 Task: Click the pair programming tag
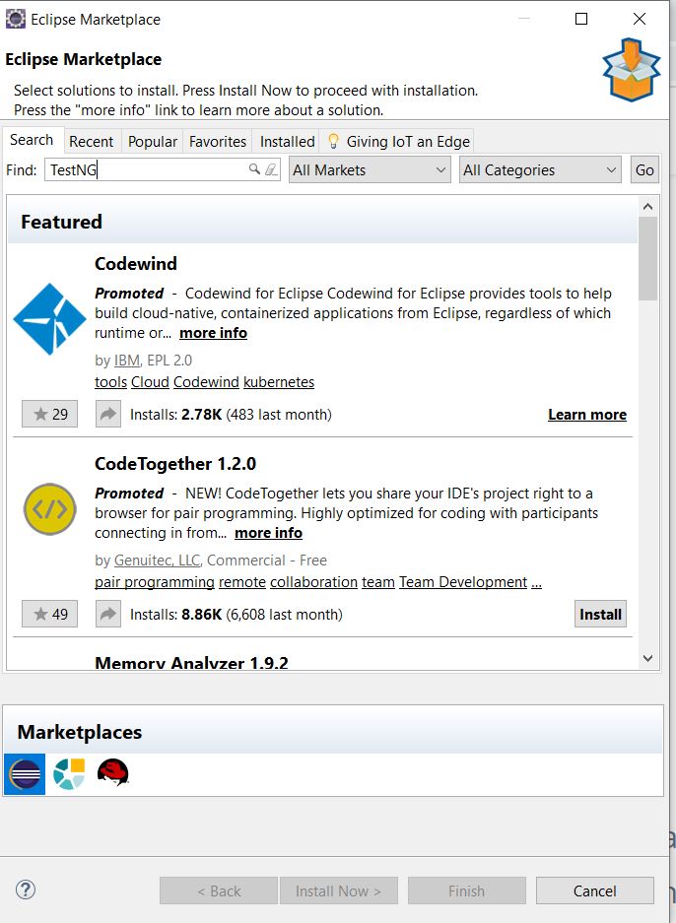click(x=155, y=582)
